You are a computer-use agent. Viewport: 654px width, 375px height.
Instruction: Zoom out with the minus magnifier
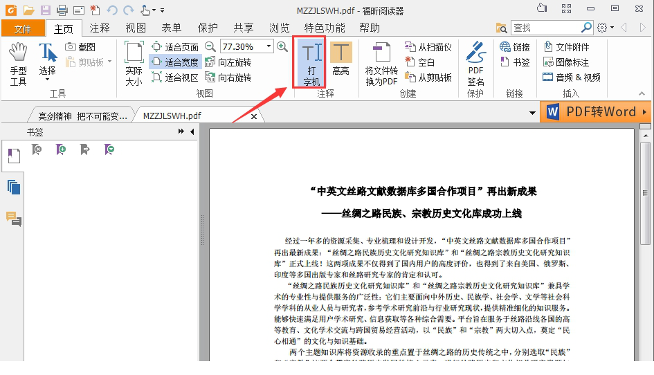[210, 47]
